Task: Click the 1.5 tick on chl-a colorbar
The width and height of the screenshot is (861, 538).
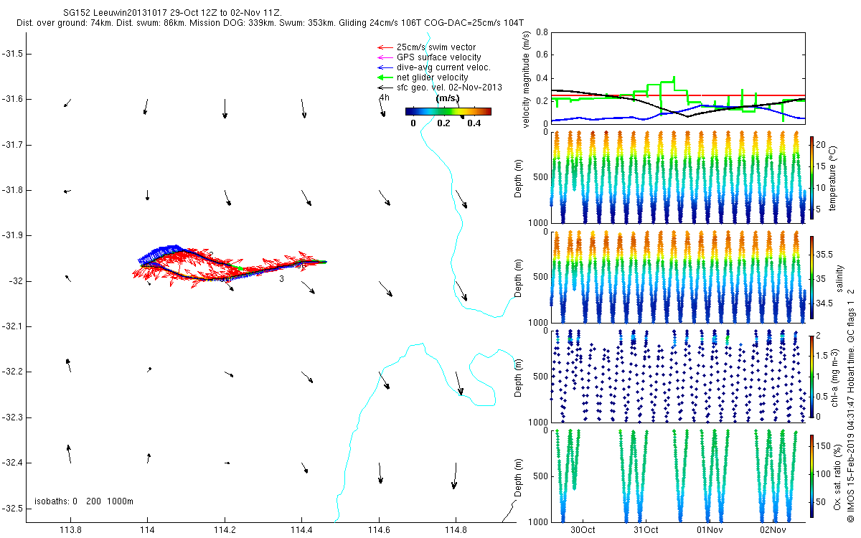Action: click(823, 356)
